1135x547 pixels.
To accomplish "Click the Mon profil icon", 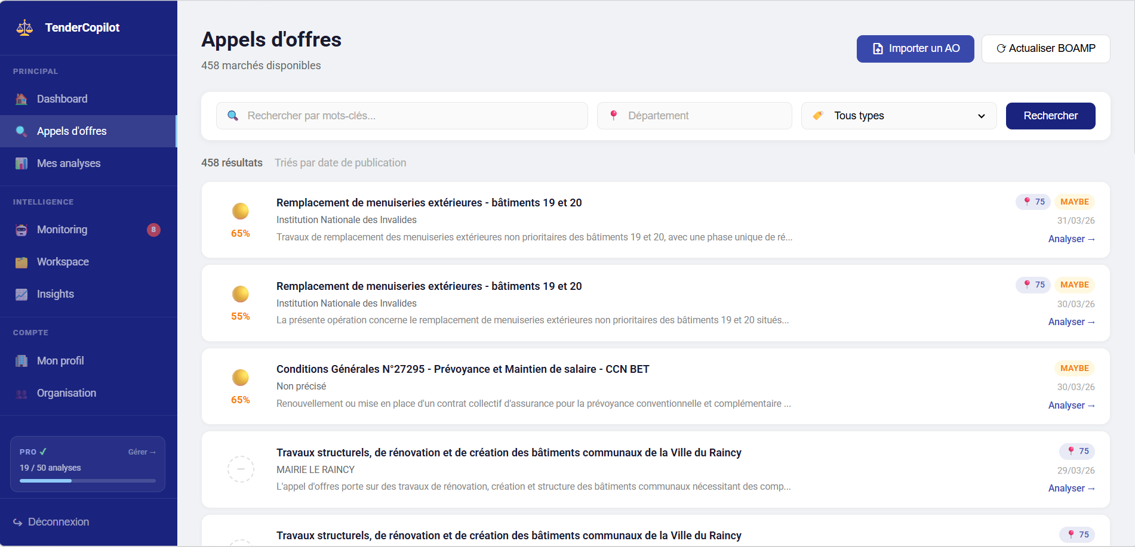I will tap(21, 360).
